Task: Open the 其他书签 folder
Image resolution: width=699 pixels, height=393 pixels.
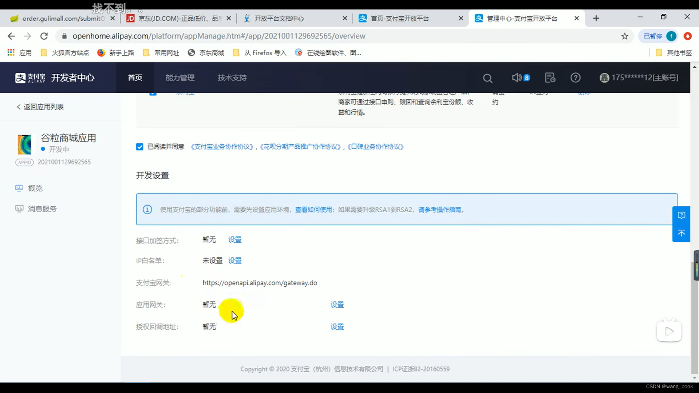Action: 674,53
